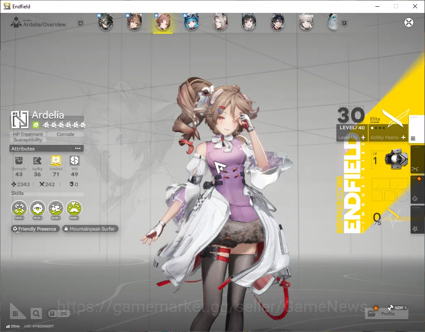The height and width of the screenshot is (332, 425).
Task: Click the green Nature element leaf icon
Action: pyautogui.click(x=36, y=125)
